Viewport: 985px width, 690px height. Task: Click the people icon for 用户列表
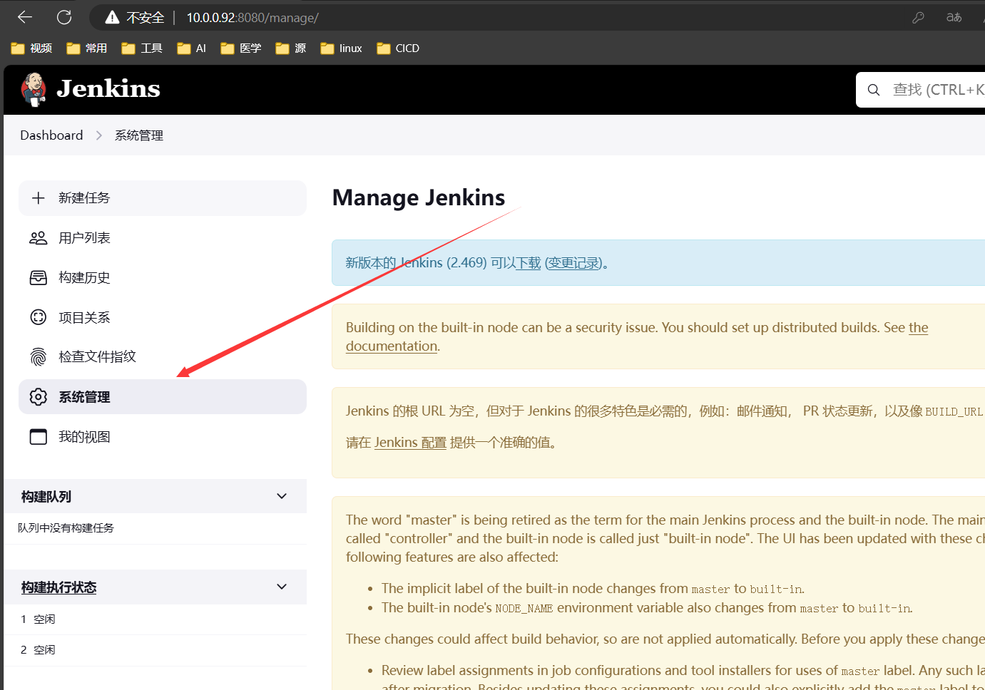39,238
